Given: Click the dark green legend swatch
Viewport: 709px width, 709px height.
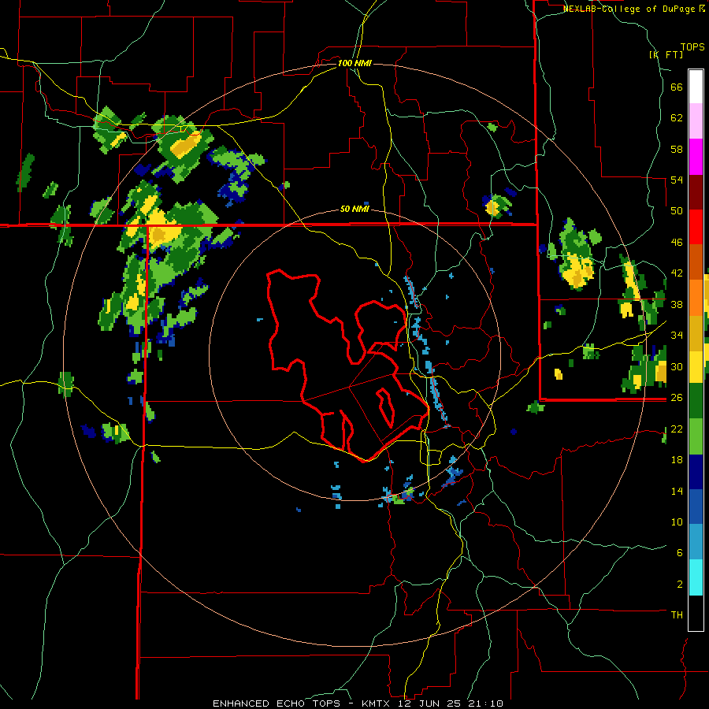Looking at the screenshot, I should (696, 401).
